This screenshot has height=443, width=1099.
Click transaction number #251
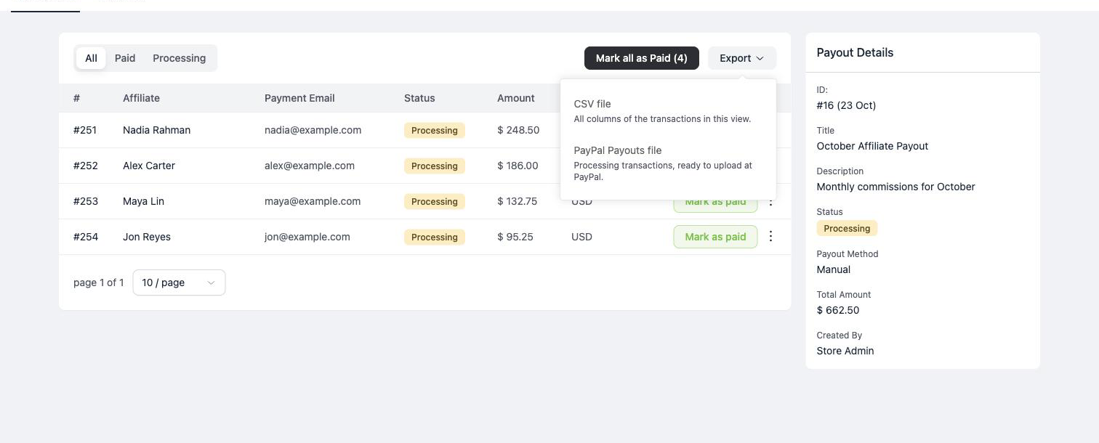[86, 130]
